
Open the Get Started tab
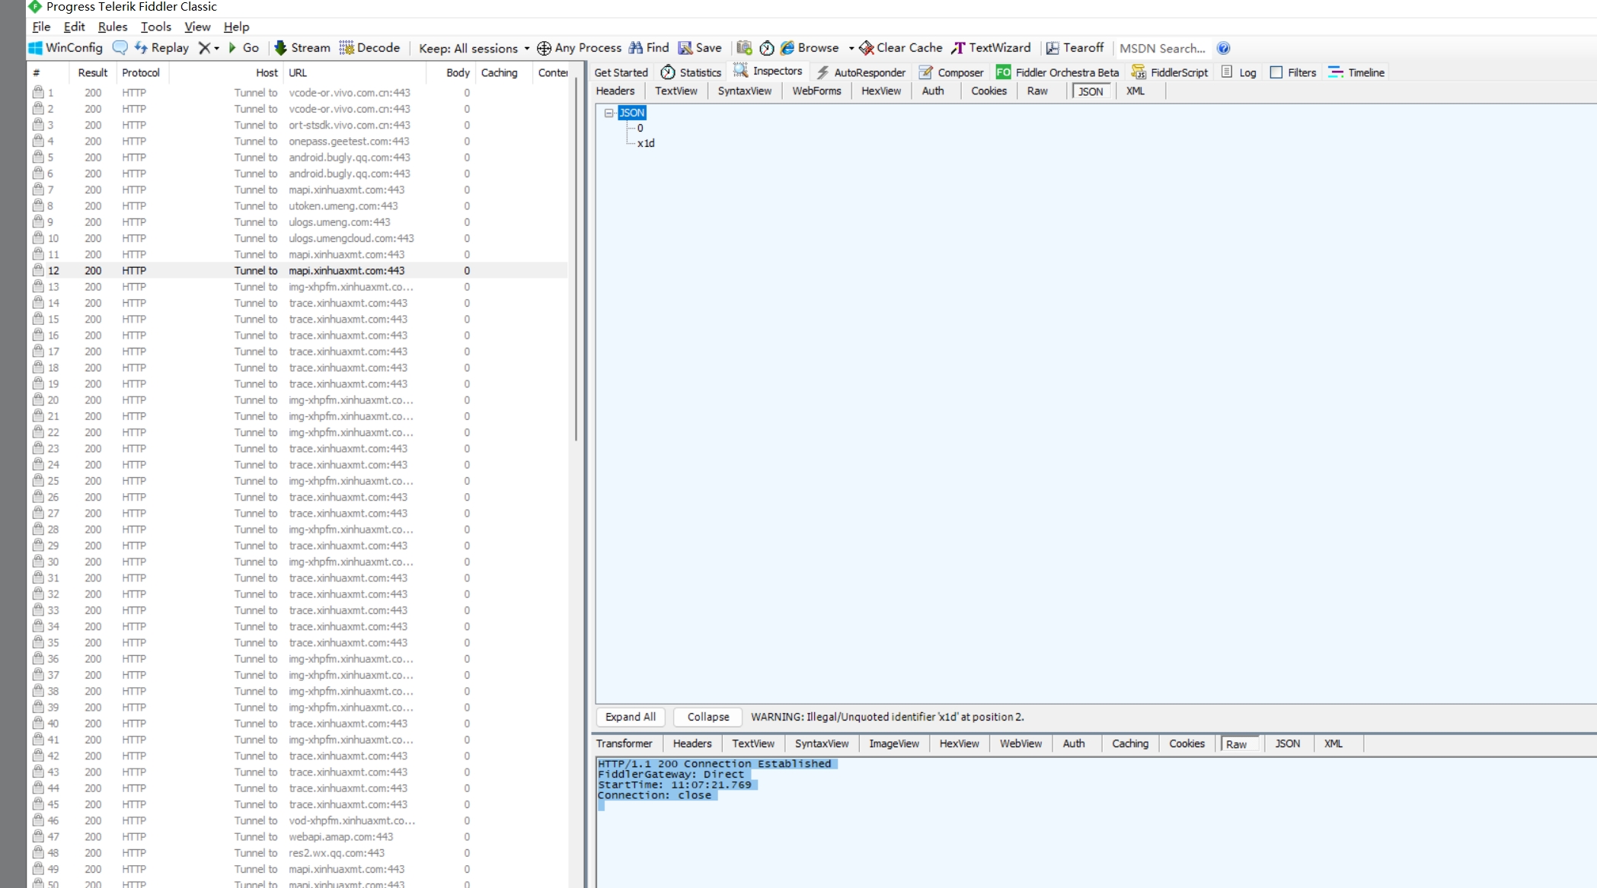621,72
